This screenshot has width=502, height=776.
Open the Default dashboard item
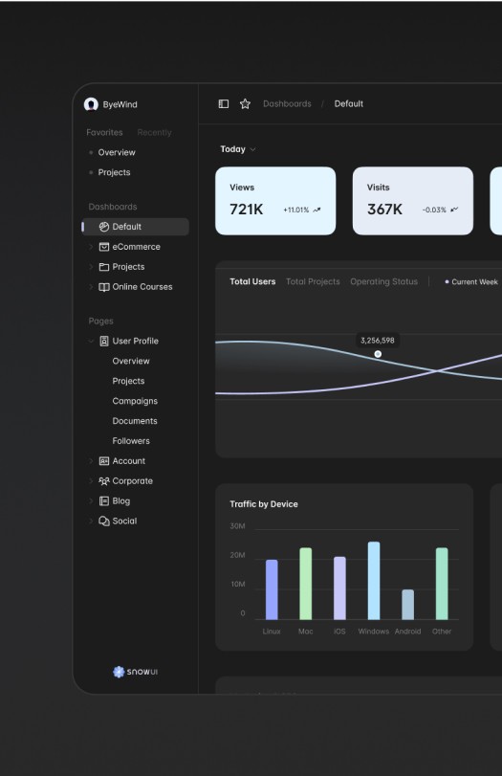coord(136,227)
